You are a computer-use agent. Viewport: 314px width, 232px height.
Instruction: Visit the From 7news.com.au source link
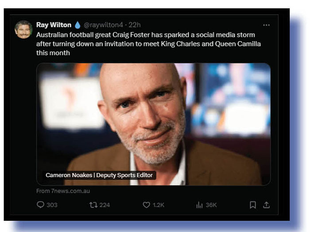point(63,191)
